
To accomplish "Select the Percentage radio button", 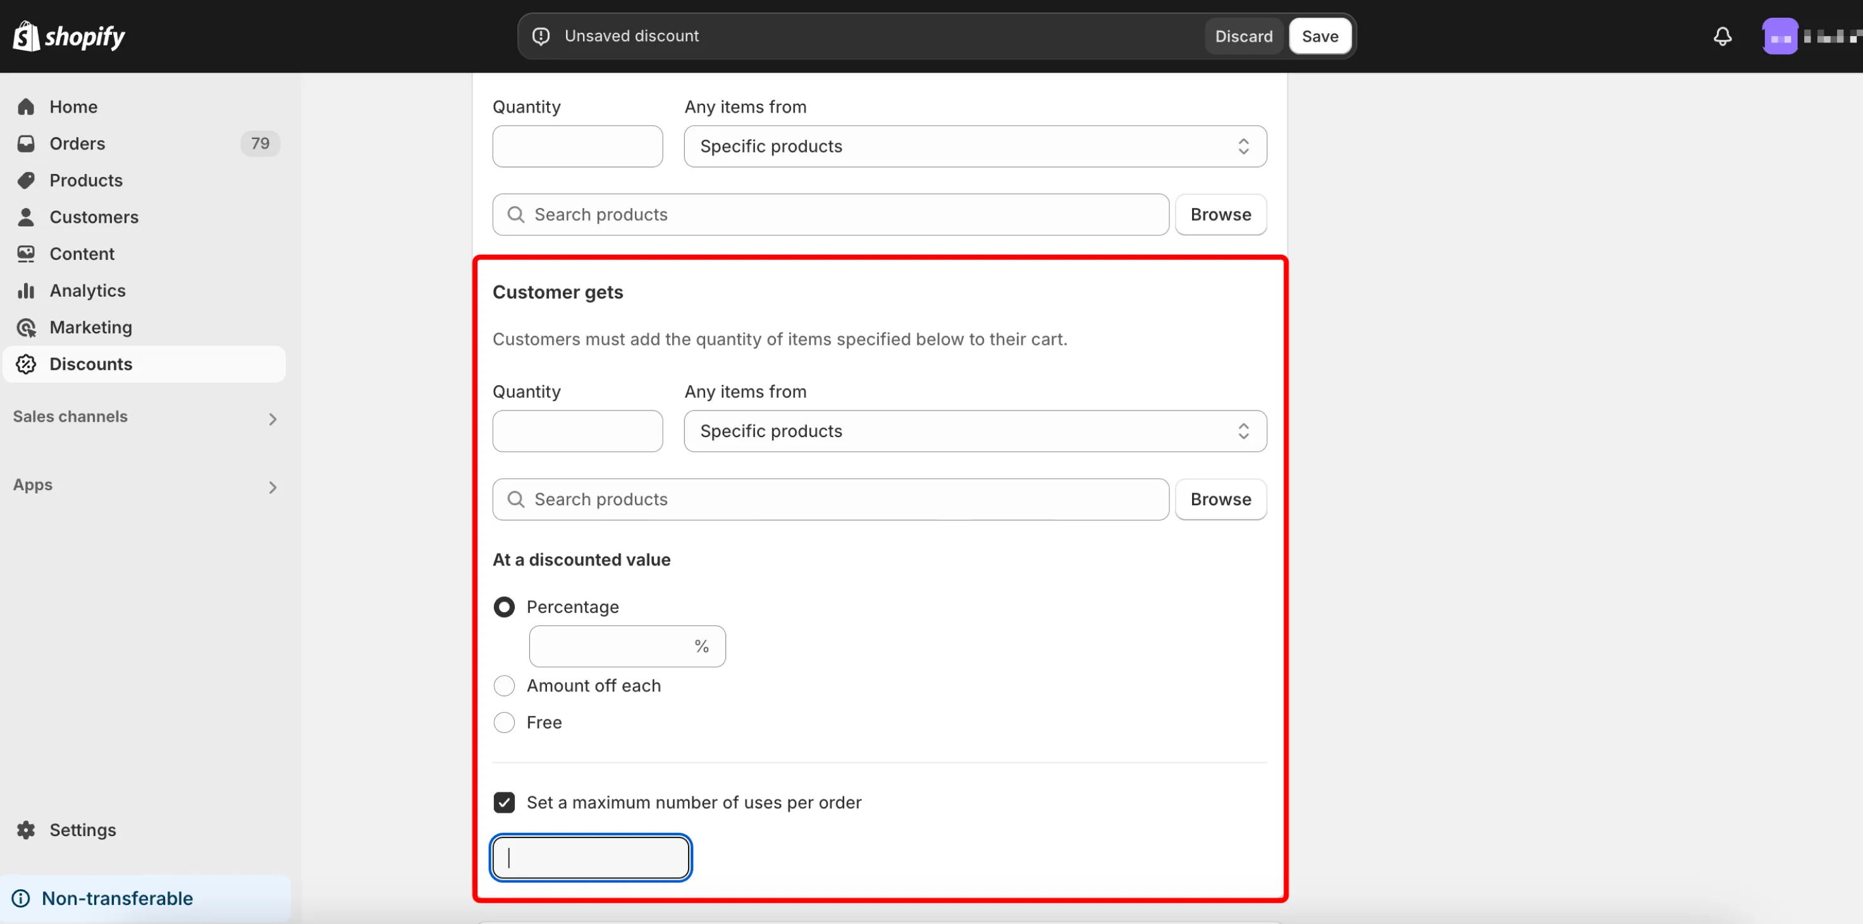I will coord(504,607).
